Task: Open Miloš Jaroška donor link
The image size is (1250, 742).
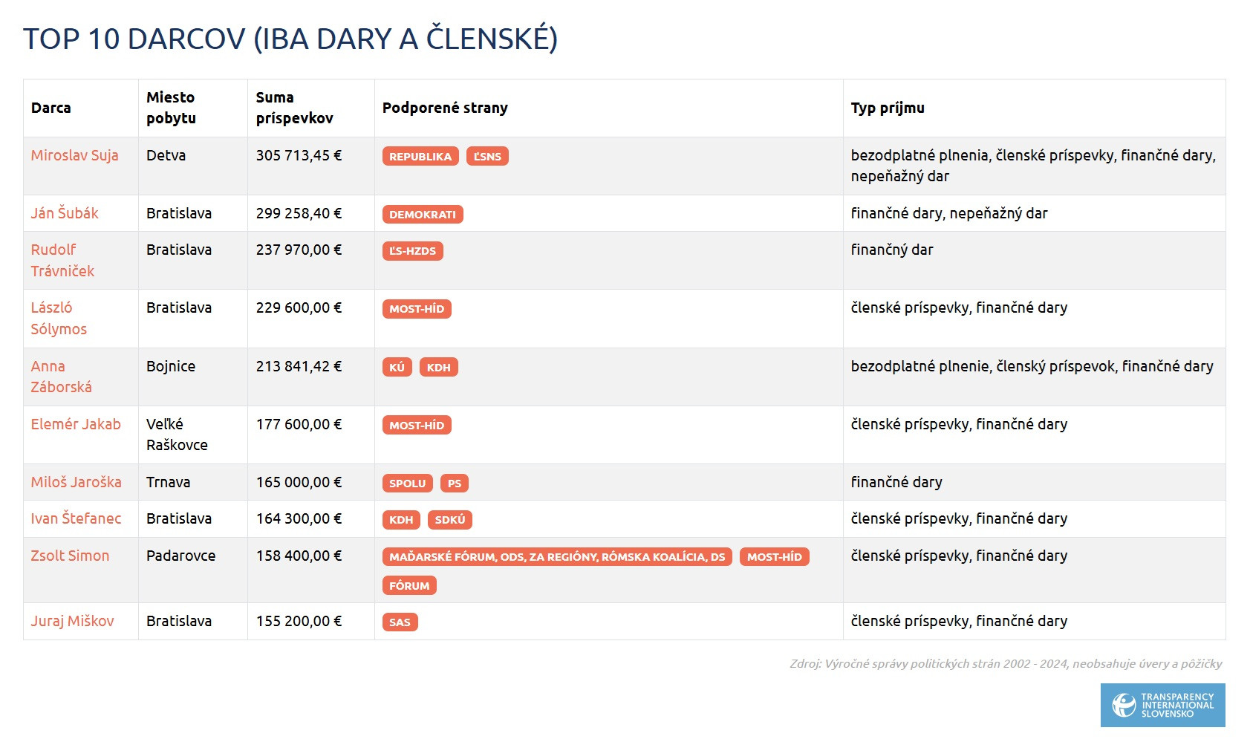Action: click(x=76, y=482)
